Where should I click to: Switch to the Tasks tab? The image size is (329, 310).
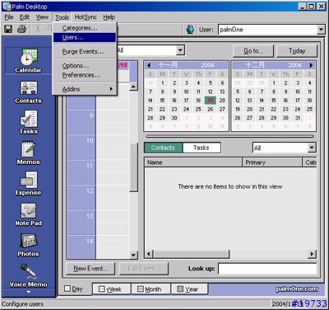202,148
